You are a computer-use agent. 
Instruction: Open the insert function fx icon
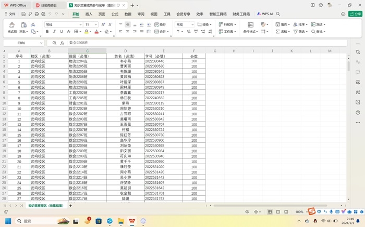click(x=62, y=43)
